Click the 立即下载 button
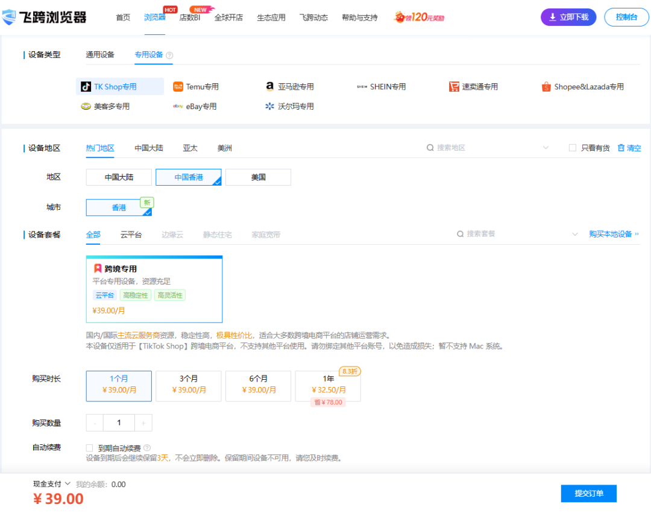This screenshot has width=651, height=513. click(x=568, y=17)
